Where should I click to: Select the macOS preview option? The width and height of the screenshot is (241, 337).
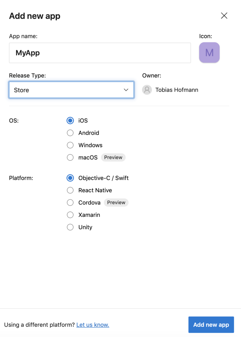click(70, 157)
